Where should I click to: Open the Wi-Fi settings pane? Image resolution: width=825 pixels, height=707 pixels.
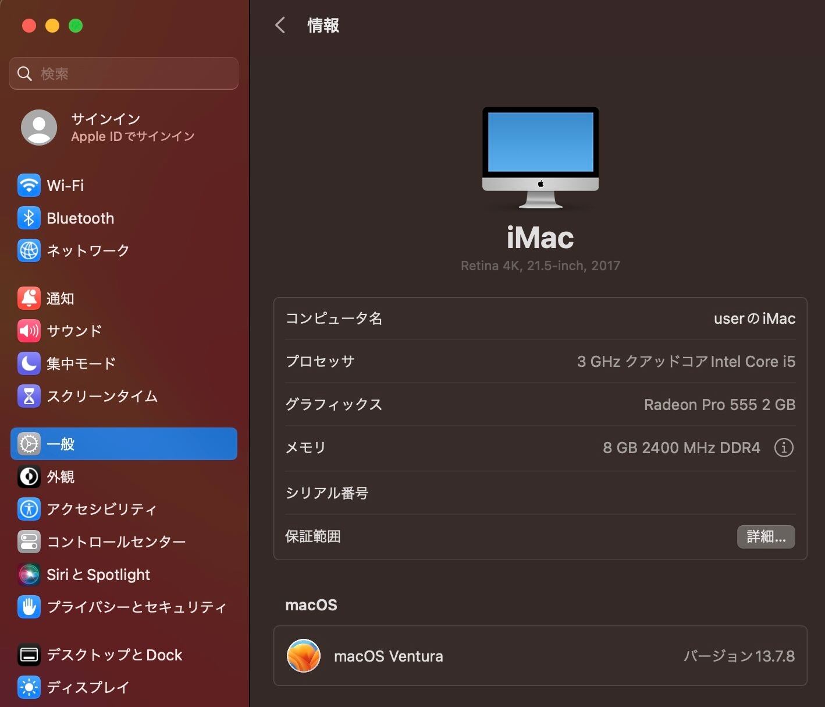(124, 186)
